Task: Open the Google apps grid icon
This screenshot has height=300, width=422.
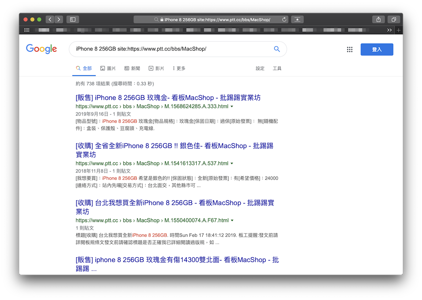Action: coord(350,49)
